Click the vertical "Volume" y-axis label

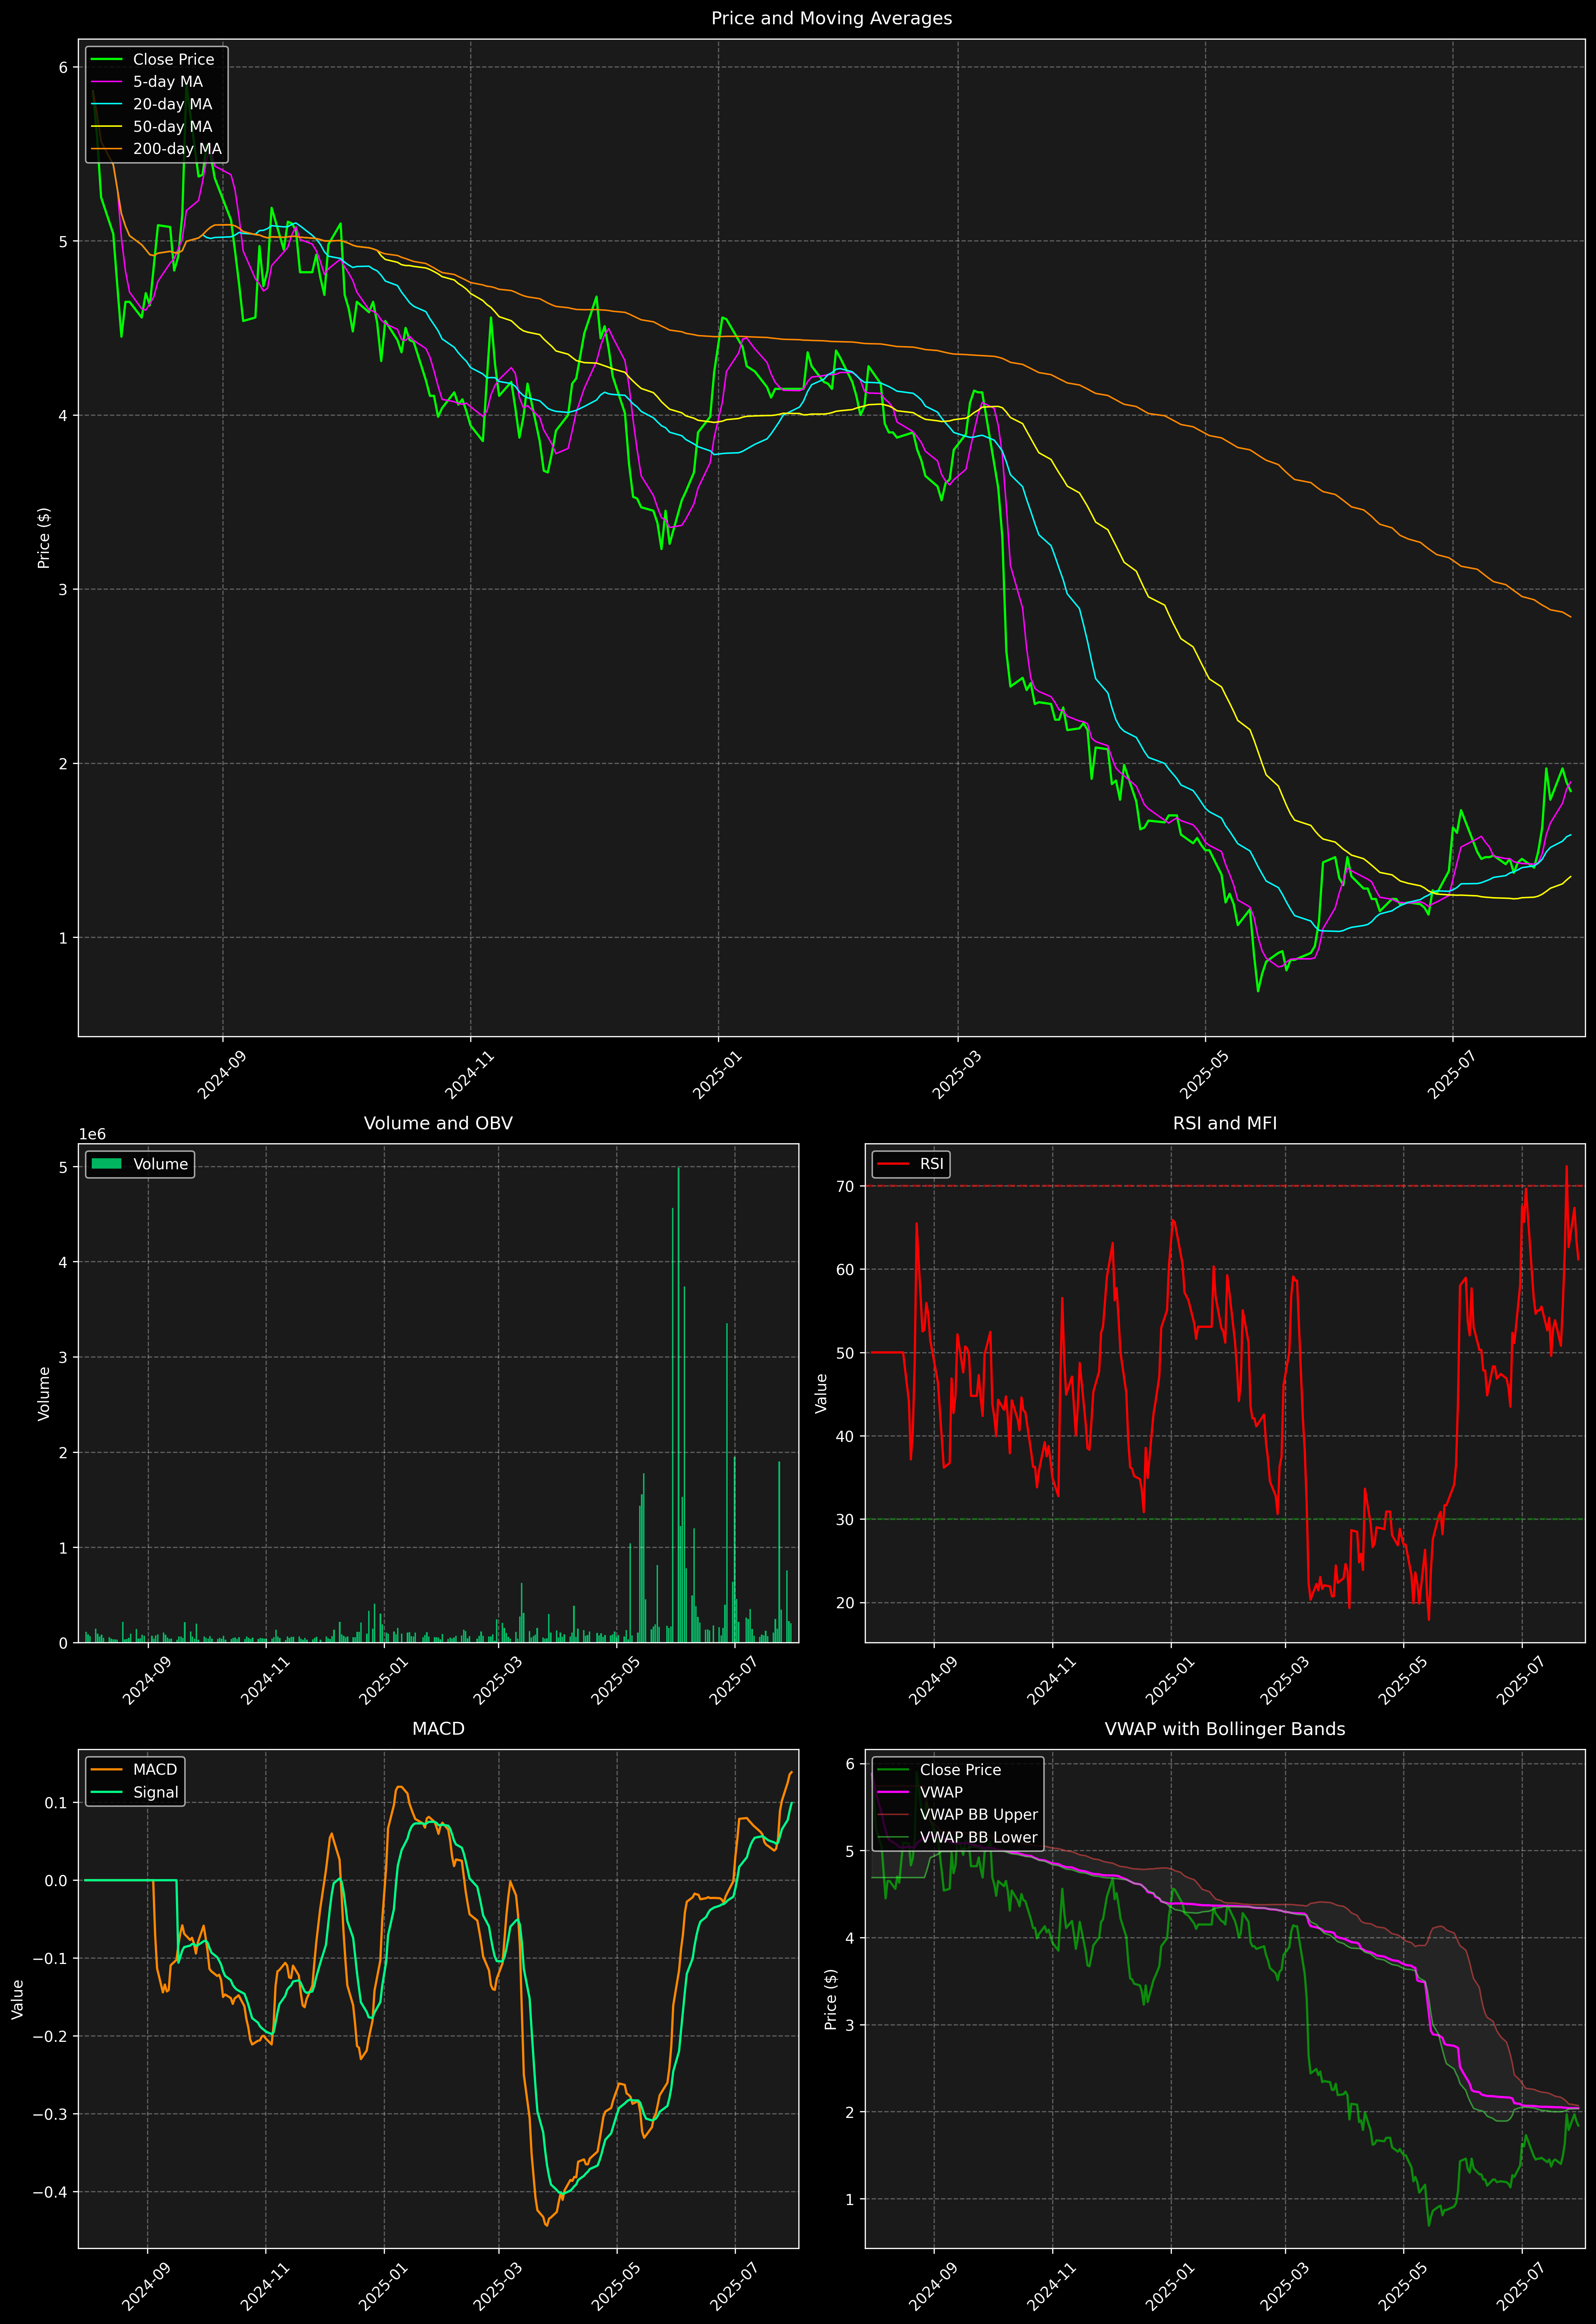click(x=44, y=1393)
